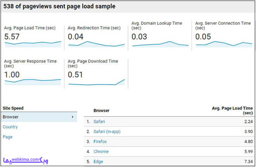The image size is (256, 167).
Task: Switch to Page site speed view
Action: (x=7, y=137)
